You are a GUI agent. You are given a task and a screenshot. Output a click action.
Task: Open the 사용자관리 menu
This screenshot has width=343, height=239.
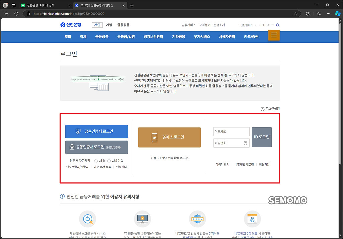tap(227, 37)
